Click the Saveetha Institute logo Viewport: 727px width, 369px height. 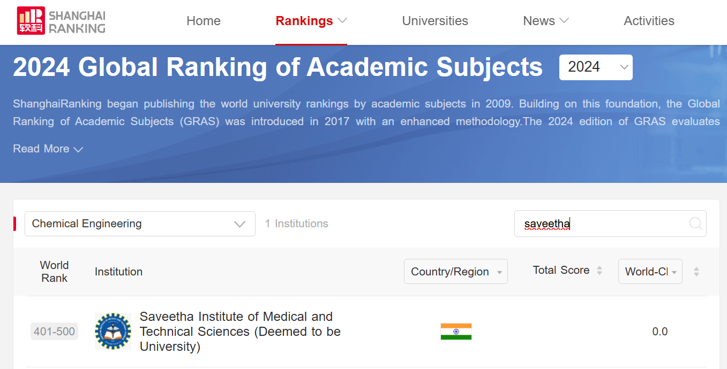point(113,332)
